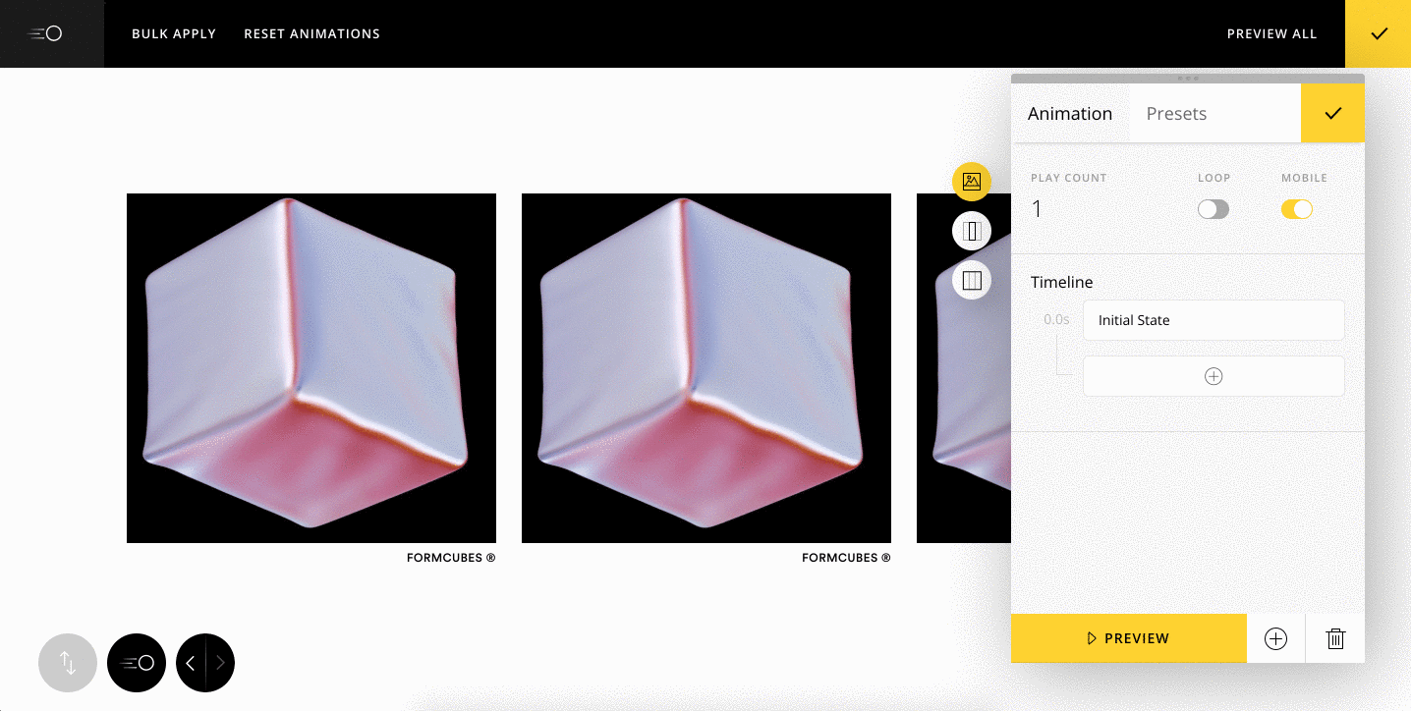Disable the Mobile toggle

1297,209
